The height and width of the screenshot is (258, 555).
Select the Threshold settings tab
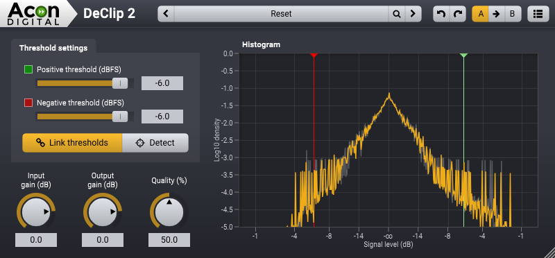pos(53,48)
